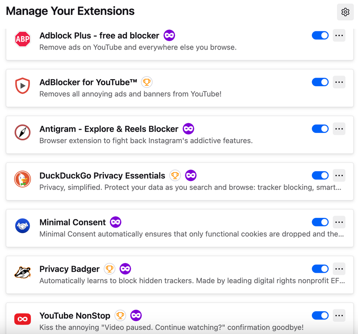The width and height of the screenshot is (358, 334).
Task: Open the more options menu for Adblock Plus
Action: click(339, 35)
